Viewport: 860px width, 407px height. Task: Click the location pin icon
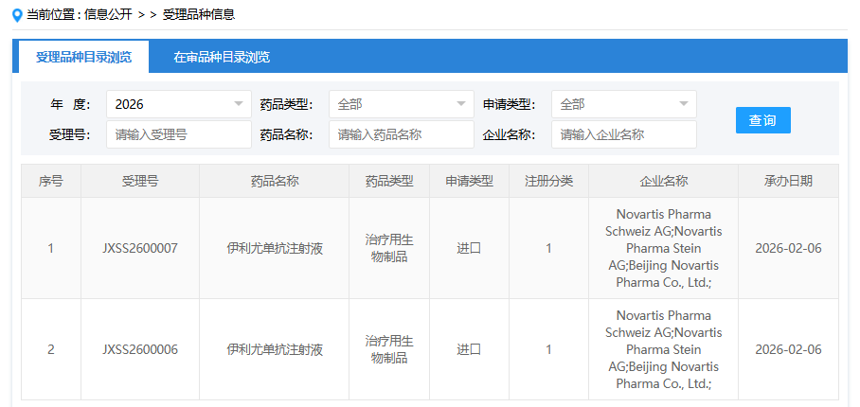click(17, 14)
